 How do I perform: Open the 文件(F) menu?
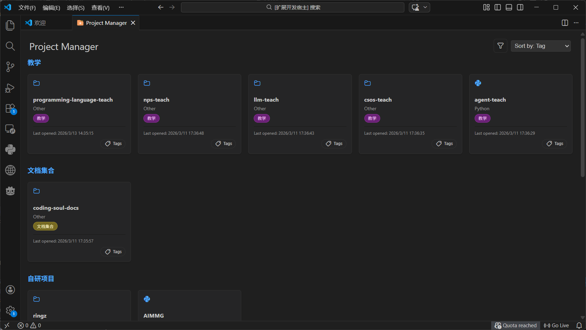click(x=27, y=8)
